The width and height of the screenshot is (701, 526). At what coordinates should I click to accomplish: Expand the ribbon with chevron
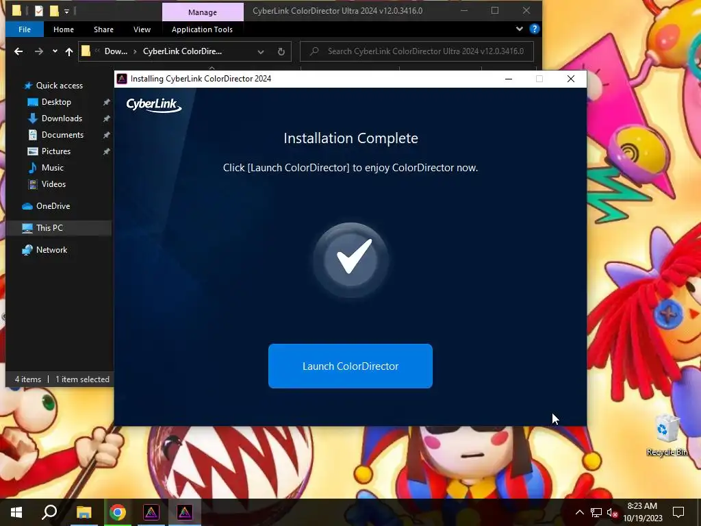(x=519, y=29)
